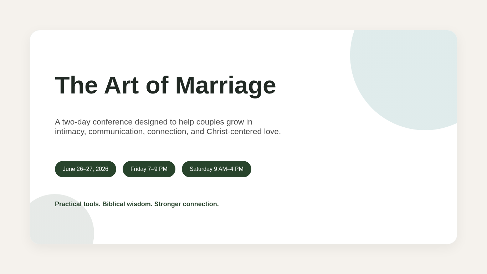
Task: Click the word The in the title
Action: [x=76, y=85]
